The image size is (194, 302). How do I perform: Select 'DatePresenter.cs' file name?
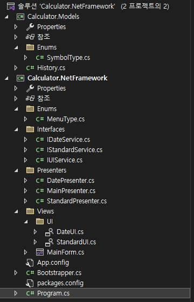coord(71,181)
